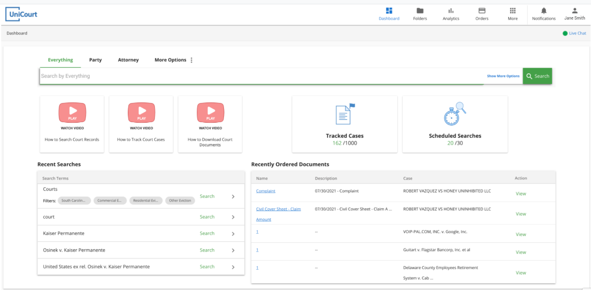Click the Recently Ordered Documents heading
The height and width of the screenshot is (290, 591).
(x=290, y=165)
